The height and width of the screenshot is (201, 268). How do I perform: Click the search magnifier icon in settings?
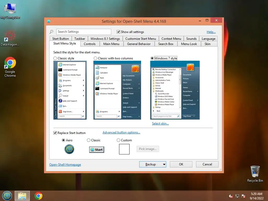[51, 32]
